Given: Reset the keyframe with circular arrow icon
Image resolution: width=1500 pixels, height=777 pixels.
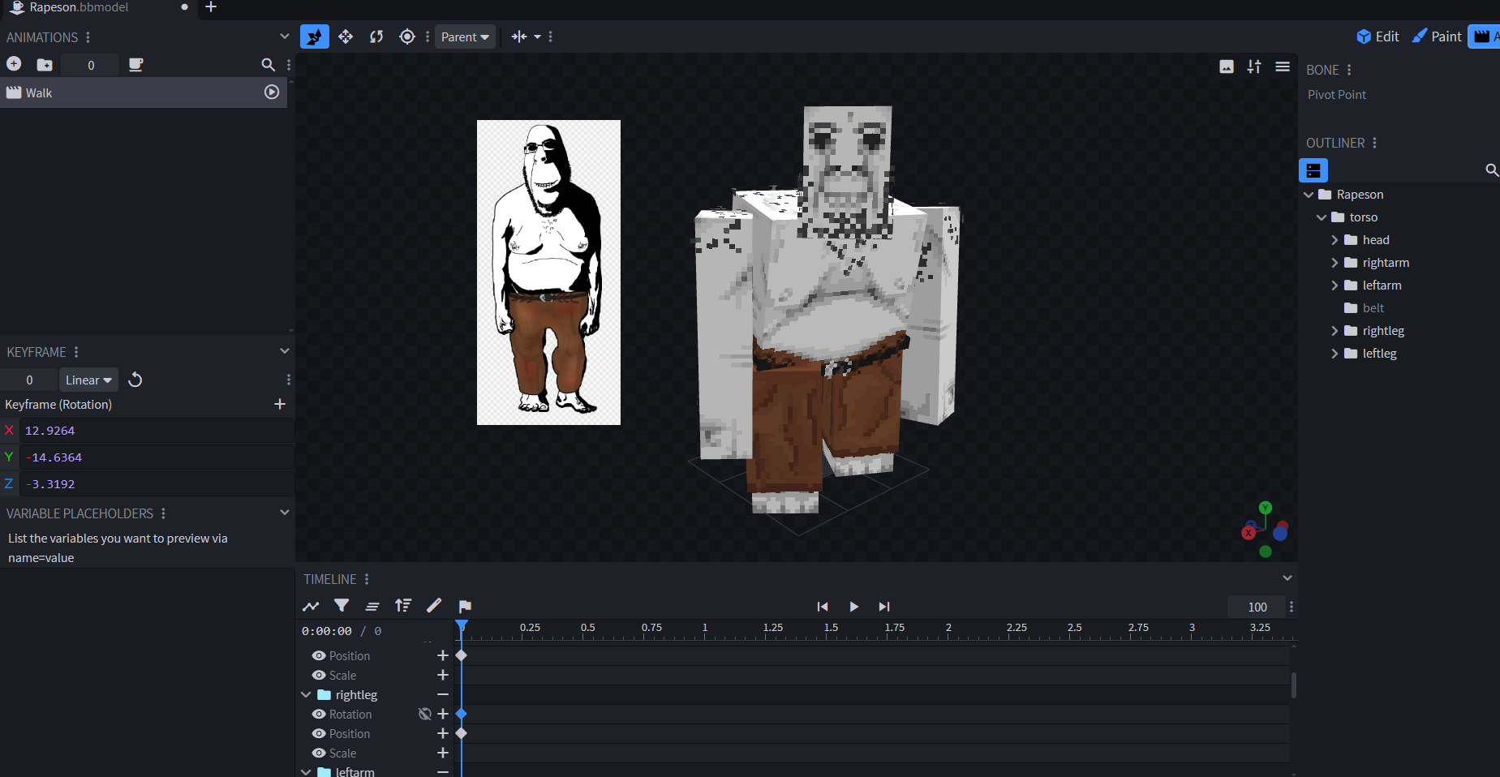Looking at the screenshot, I should [x=135, y=380].
